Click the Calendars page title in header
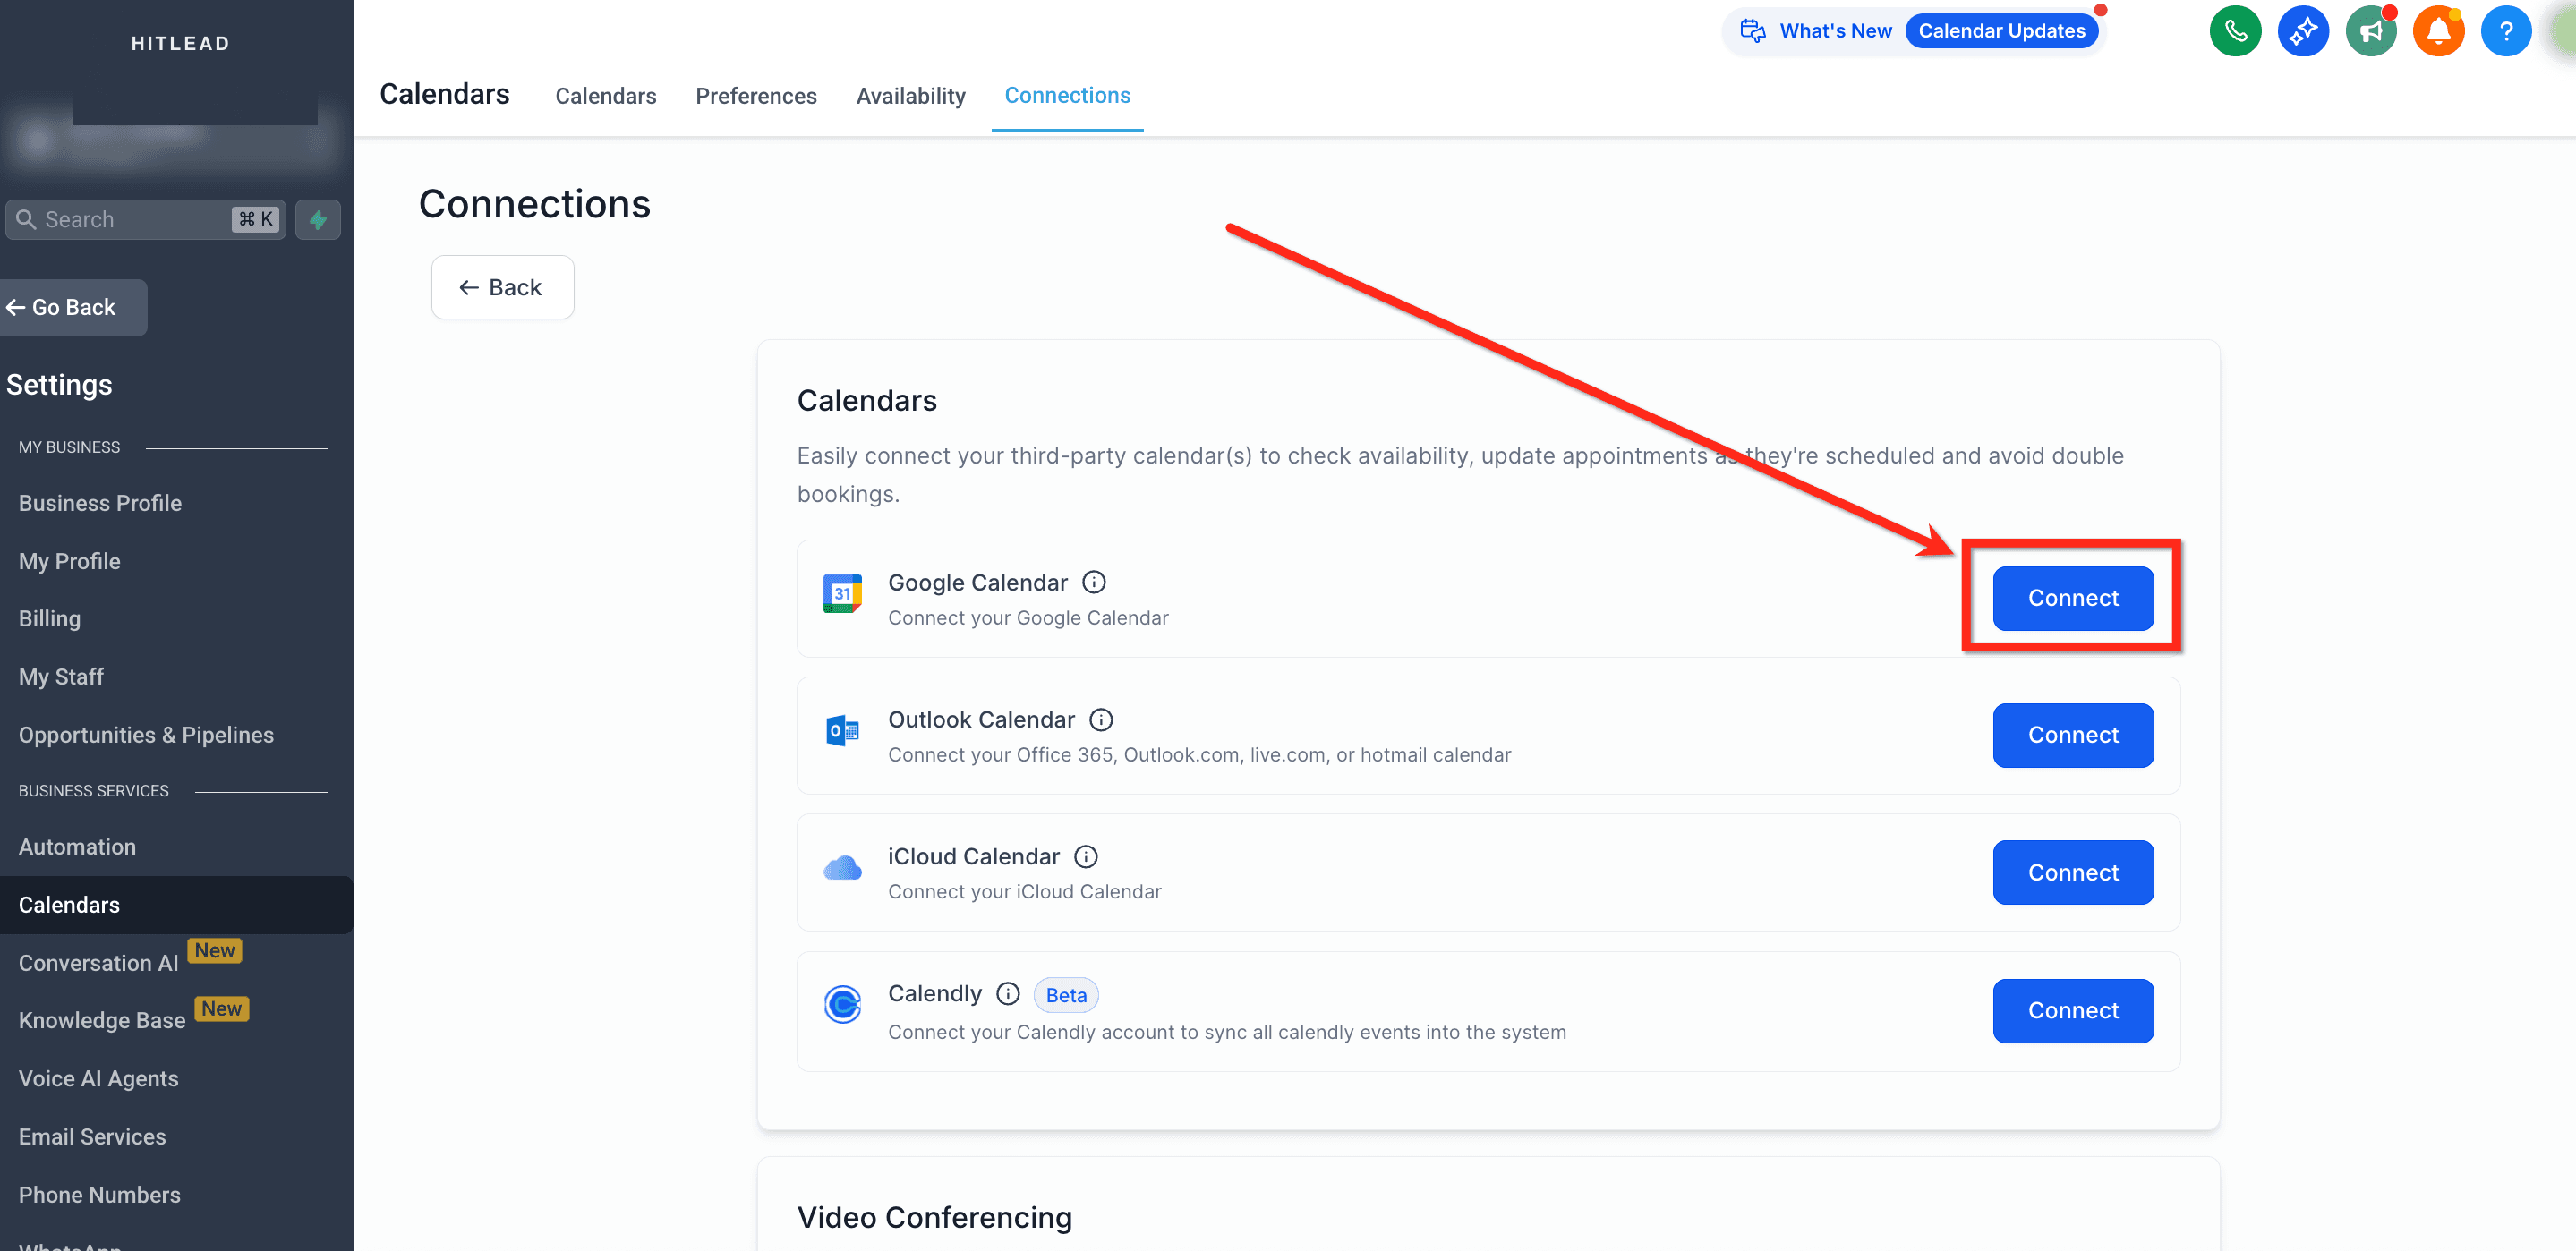This screenshot has width=2576, height=1251. (444, 94)
